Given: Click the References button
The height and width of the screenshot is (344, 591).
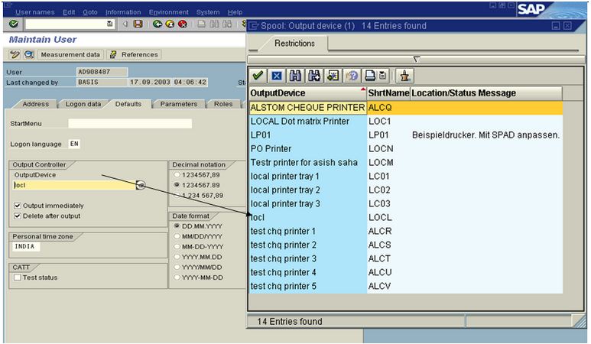Looking at the screenshot, I should [x=135, y=54].
